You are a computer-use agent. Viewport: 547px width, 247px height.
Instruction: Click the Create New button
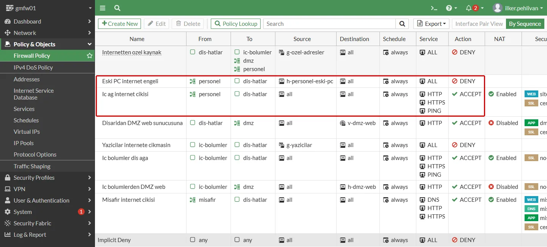120,24
